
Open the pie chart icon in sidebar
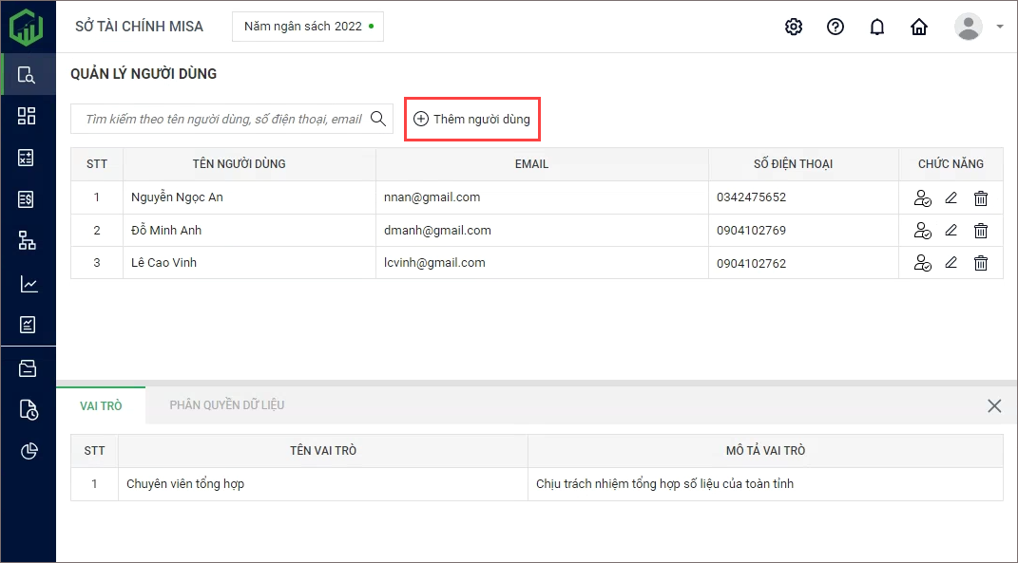[x=28, y=451]
